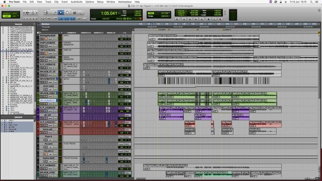Screen dimensions: 322x181
Task: Click the Go to End transport button
Action: click(202, 19)
